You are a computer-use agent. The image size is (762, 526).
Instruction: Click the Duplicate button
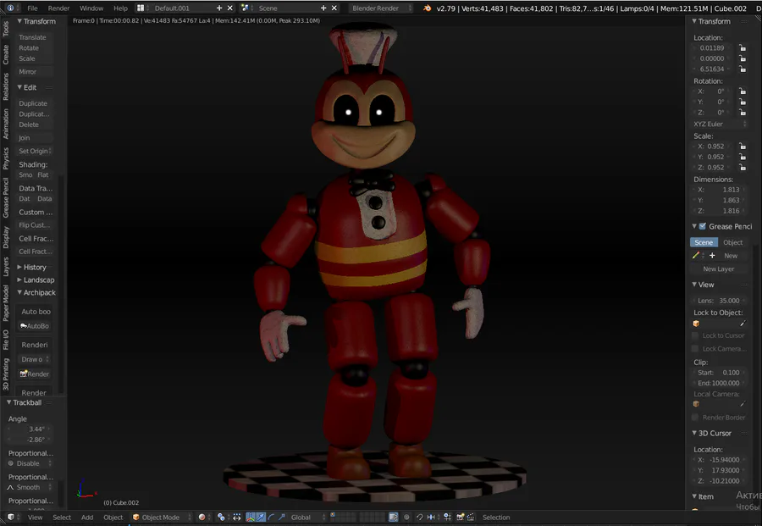click(35, 103)
